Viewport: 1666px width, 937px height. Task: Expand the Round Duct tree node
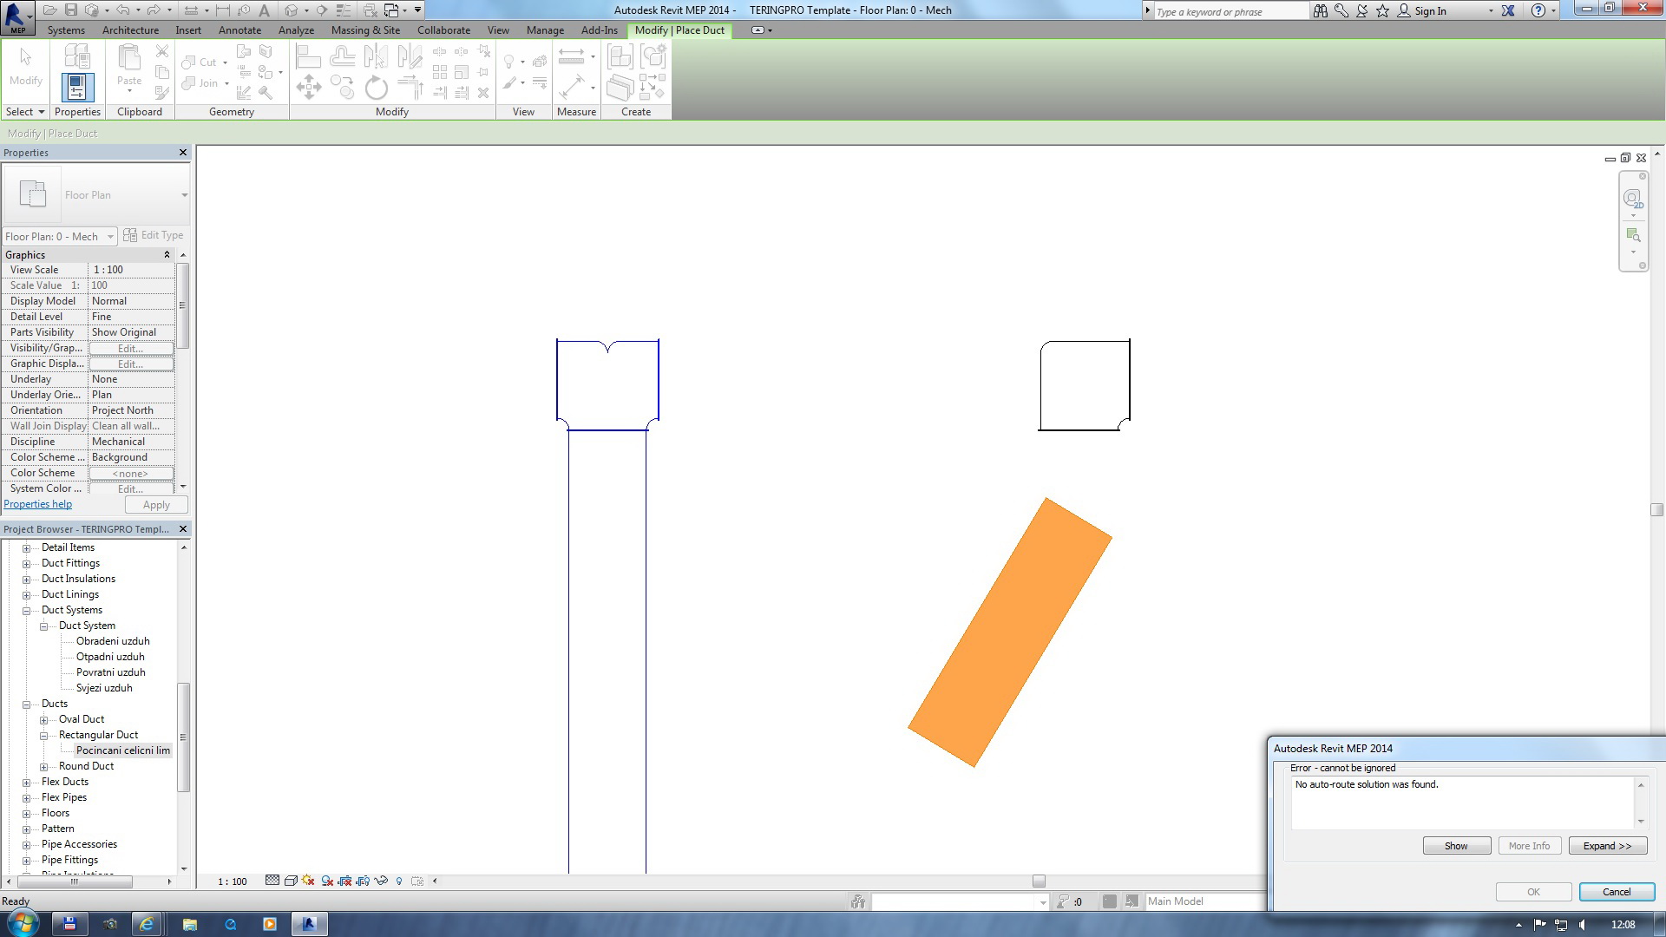(x=43, y=766)
